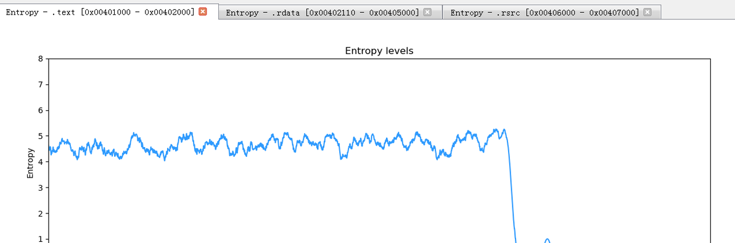Click the "Entropy levels" chart title
Image resolution: width=735 pixels, height=243 pixels.
(379, 50)
